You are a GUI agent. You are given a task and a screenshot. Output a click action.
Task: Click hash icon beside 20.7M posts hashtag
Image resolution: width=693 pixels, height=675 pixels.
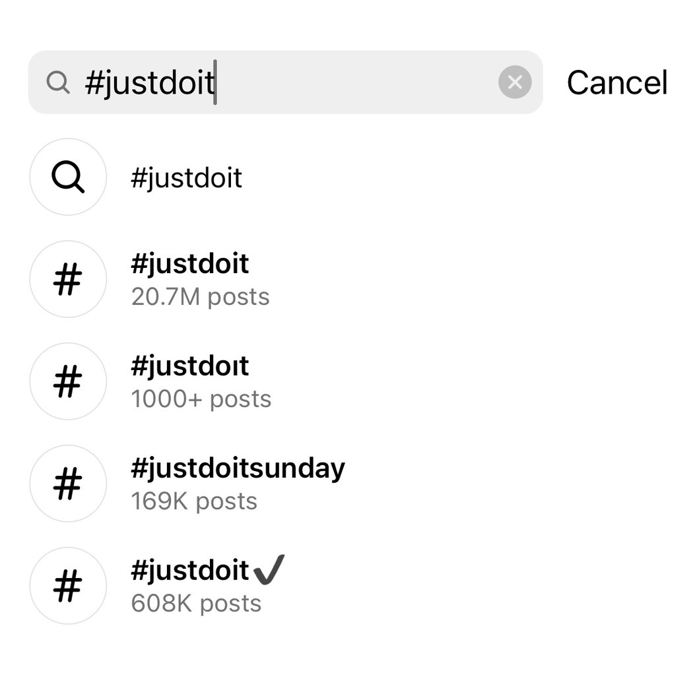click(68, 279)
